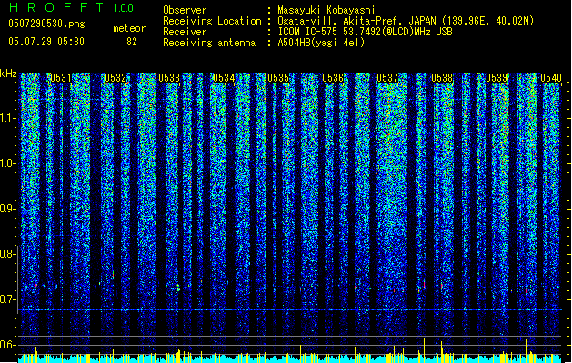This screenshot has width=572, height=363.
Task: Select the file name 0507290530.png
Action: pyautogui.click(x=46, y=24)
